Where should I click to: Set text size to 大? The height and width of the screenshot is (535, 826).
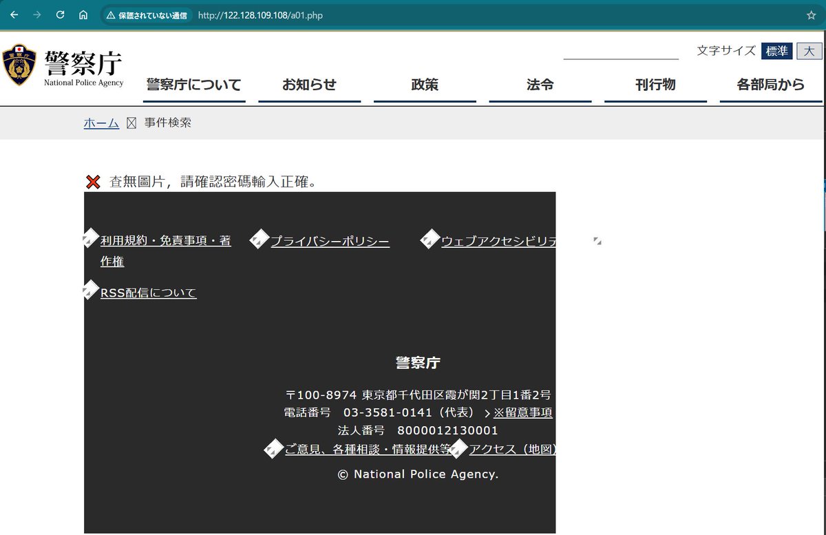point(809,51)
